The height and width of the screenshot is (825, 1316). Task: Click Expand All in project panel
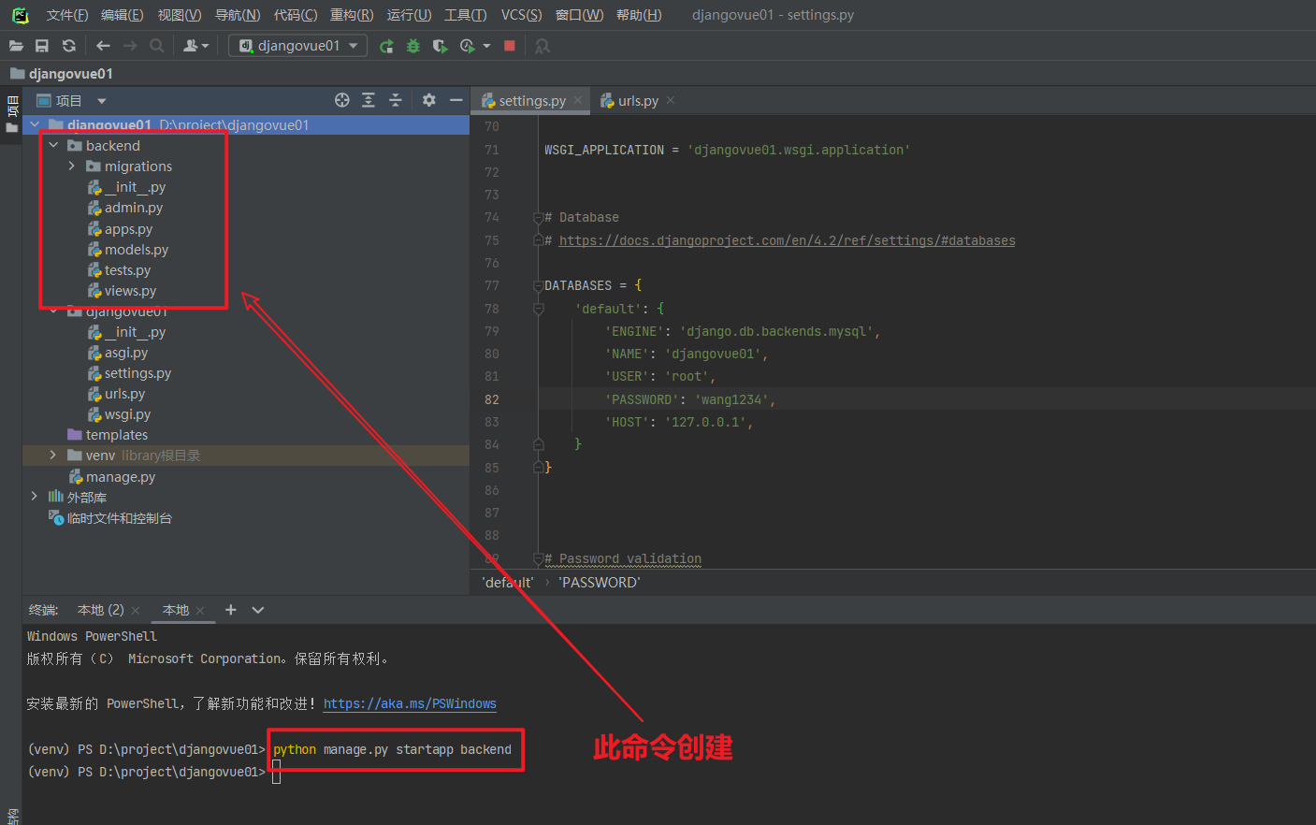click(369, 100)
